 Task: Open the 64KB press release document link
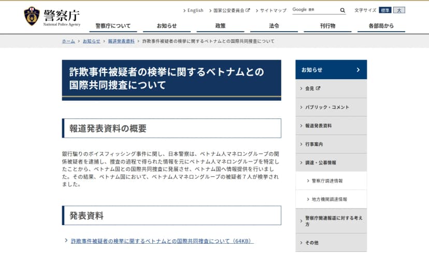(x=162, y=241)
